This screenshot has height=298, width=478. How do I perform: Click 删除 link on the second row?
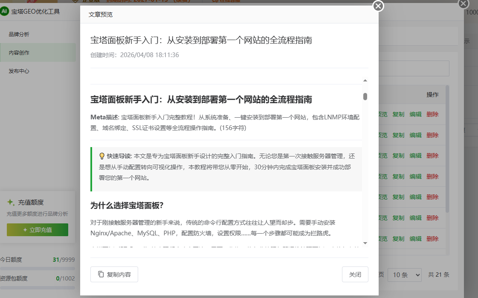coord(432,135)
